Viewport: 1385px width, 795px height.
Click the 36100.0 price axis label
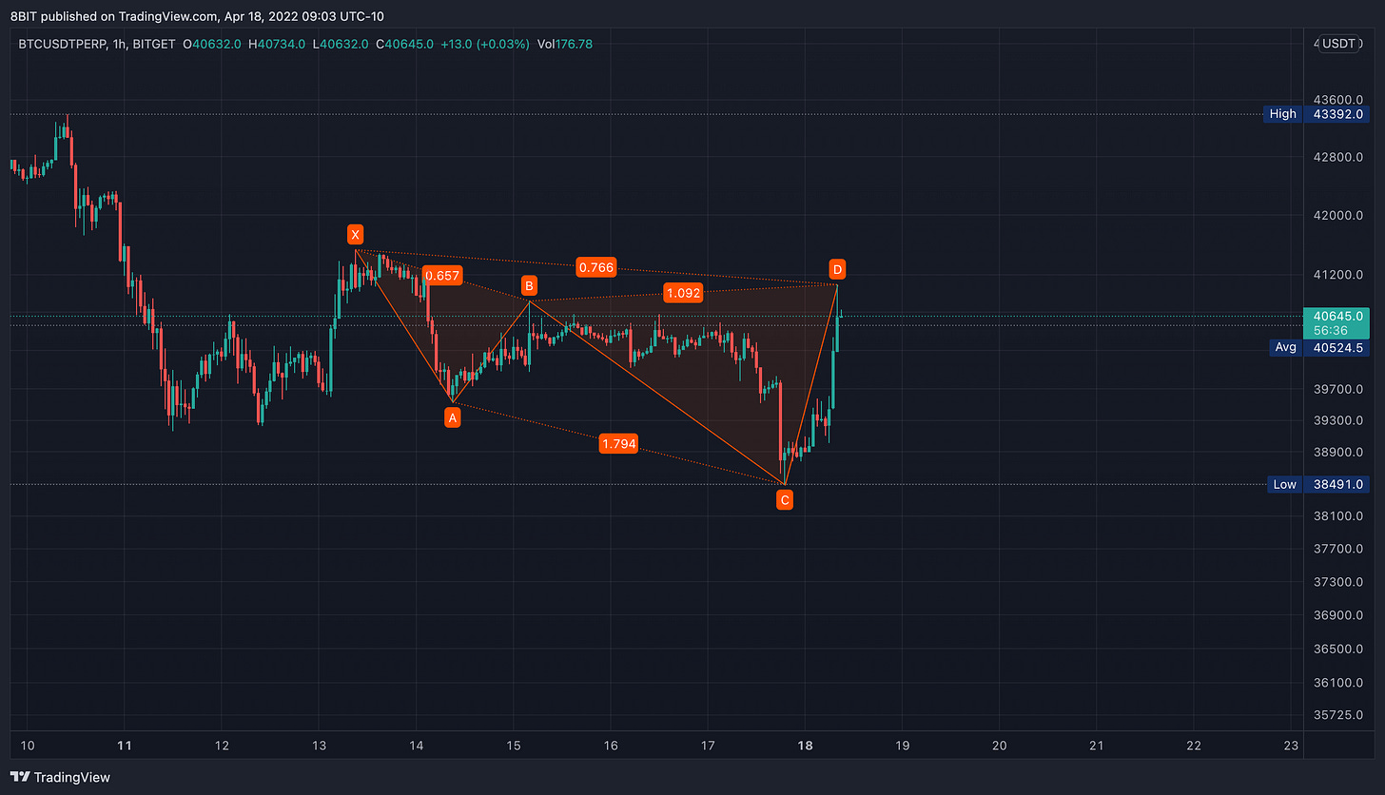tap(1338, 683)
